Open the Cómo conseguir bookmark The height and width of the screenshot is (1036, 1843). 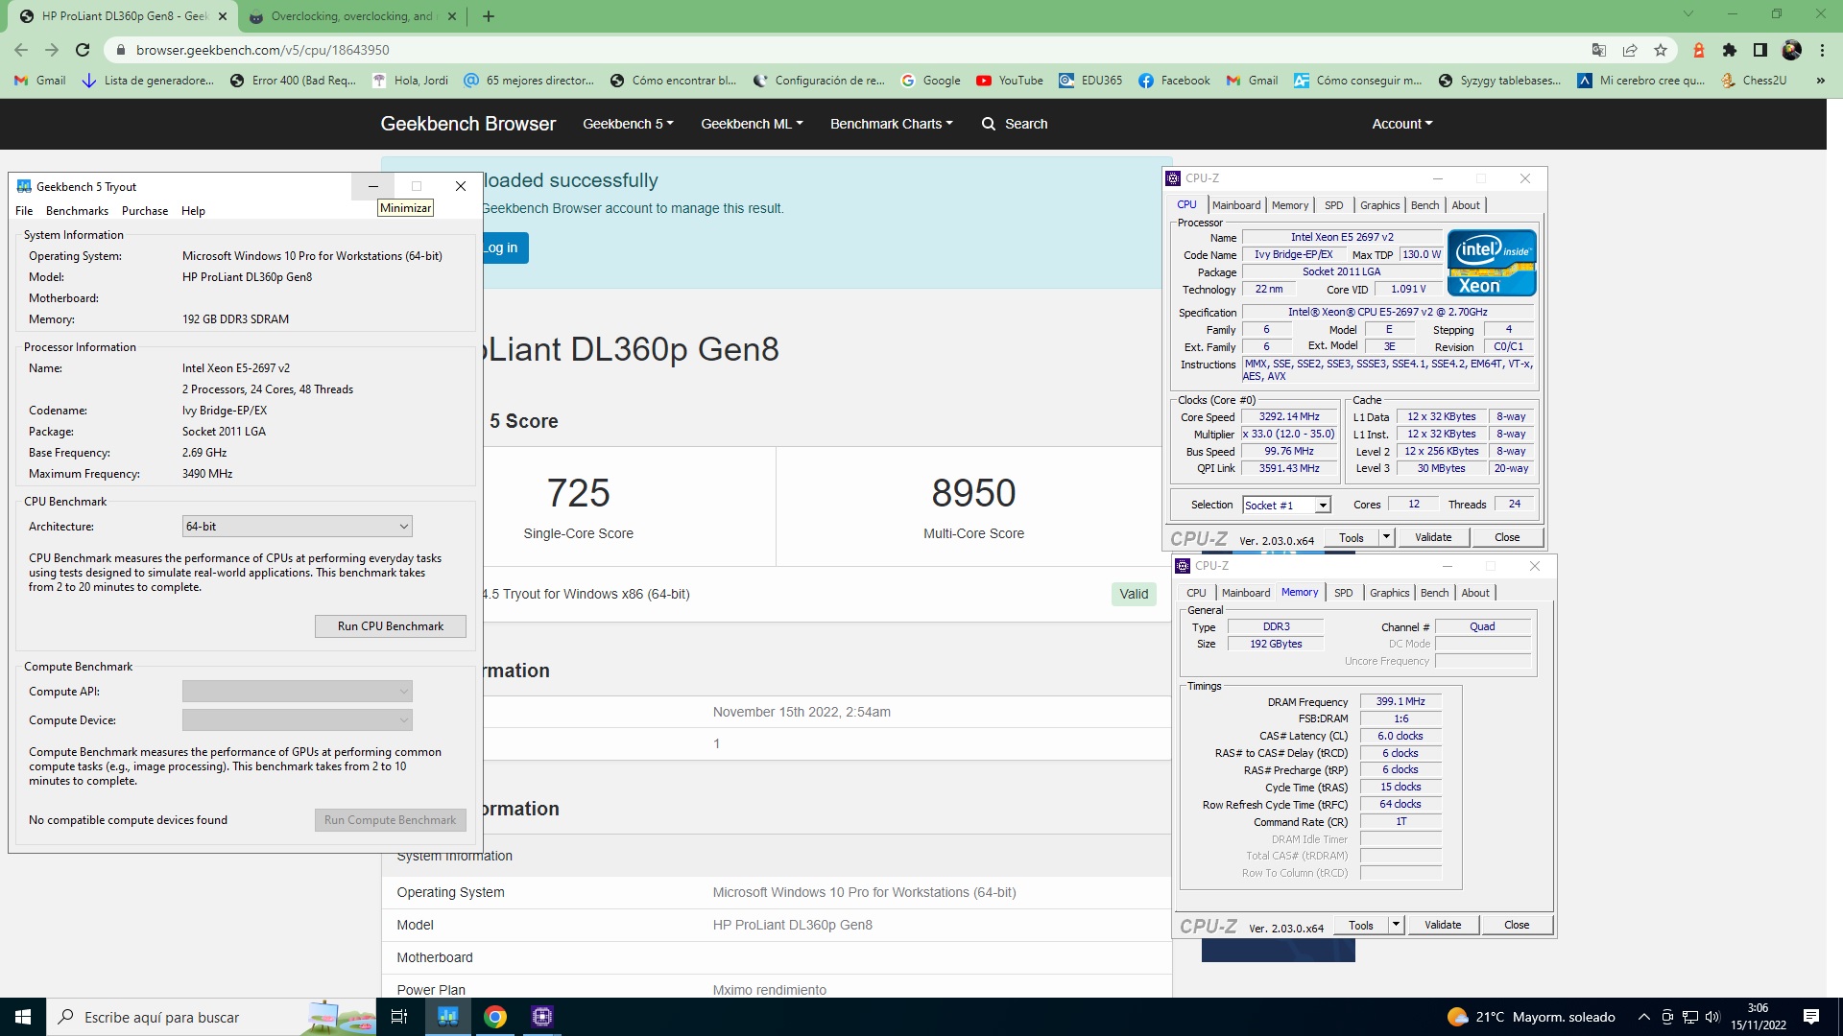tap(1358, 81)
